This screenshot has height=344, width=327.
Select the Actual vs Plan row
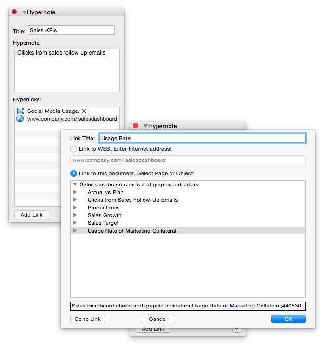188,192
